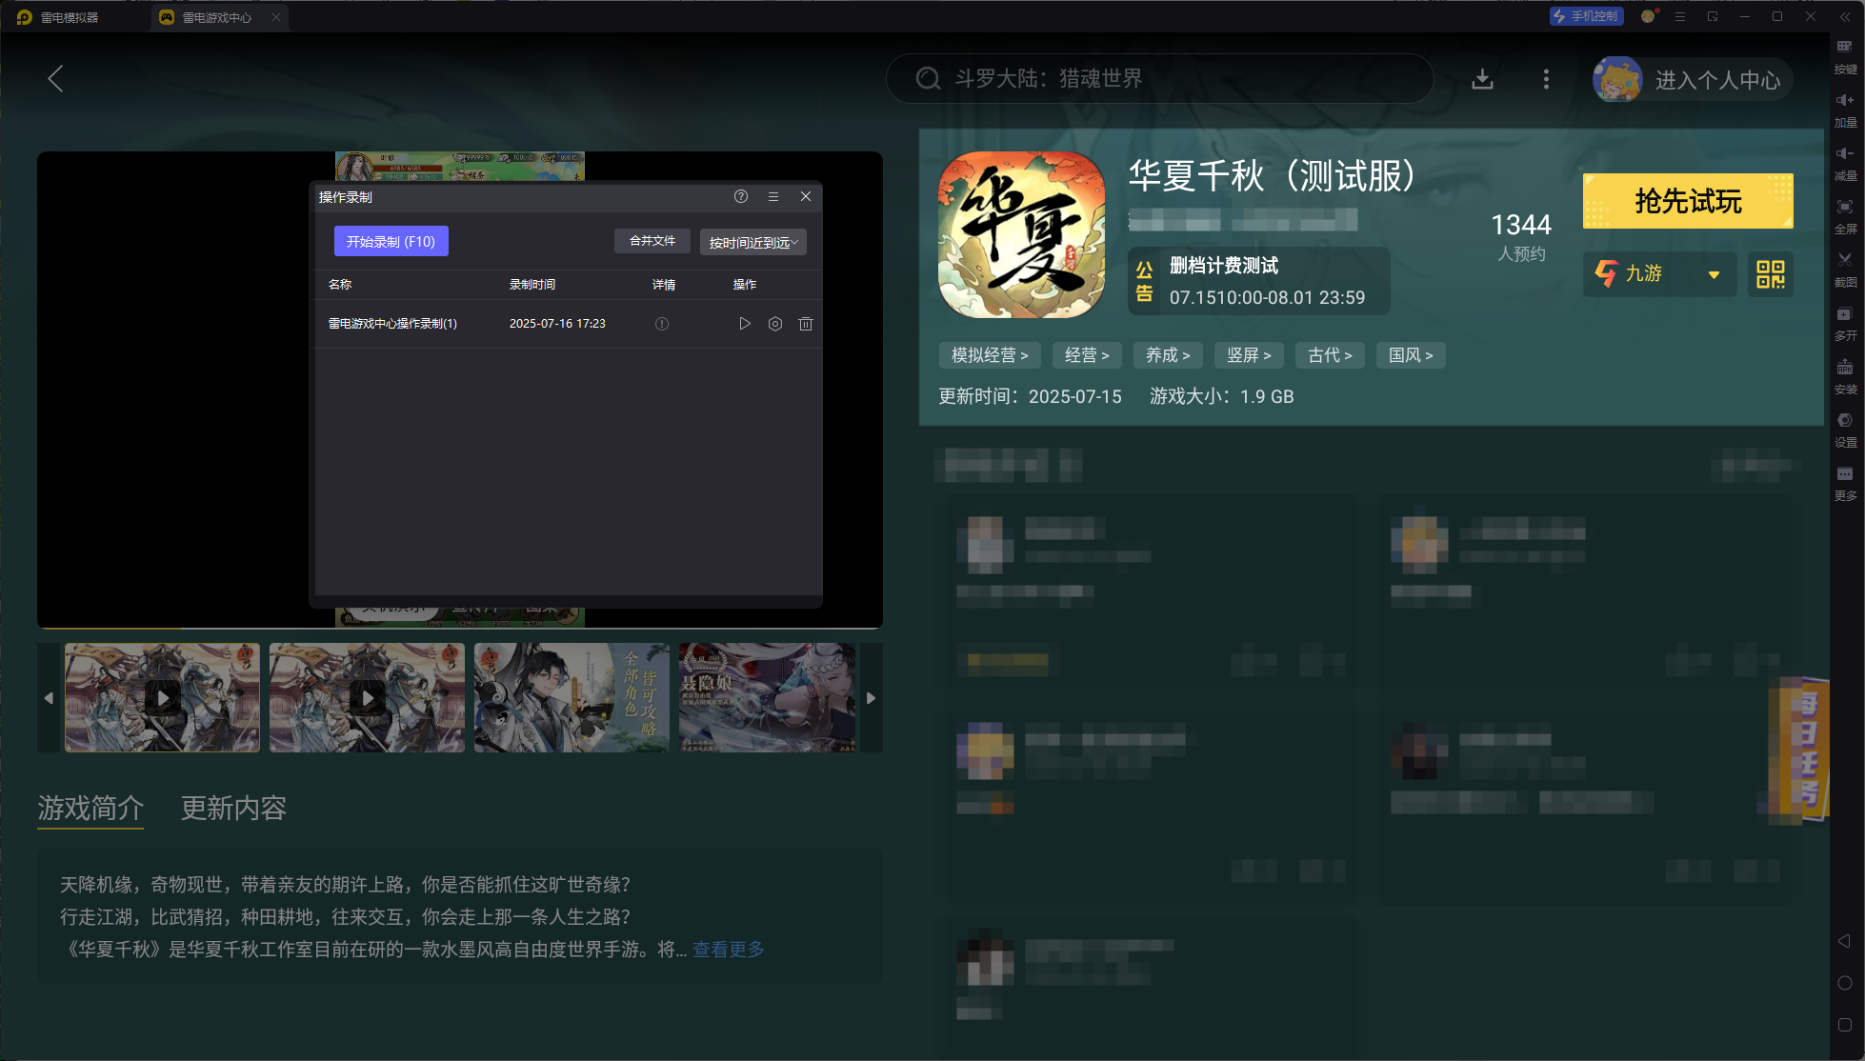Click the 加量 volume up sidebar icon
This screenshot has height=1061, width=1865.
pos(1845,110)
